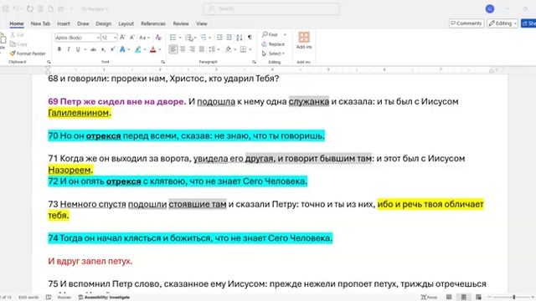This screenshot has height=301, width=536.
Task: Click the Format Painter
Action: pos(28,54)
